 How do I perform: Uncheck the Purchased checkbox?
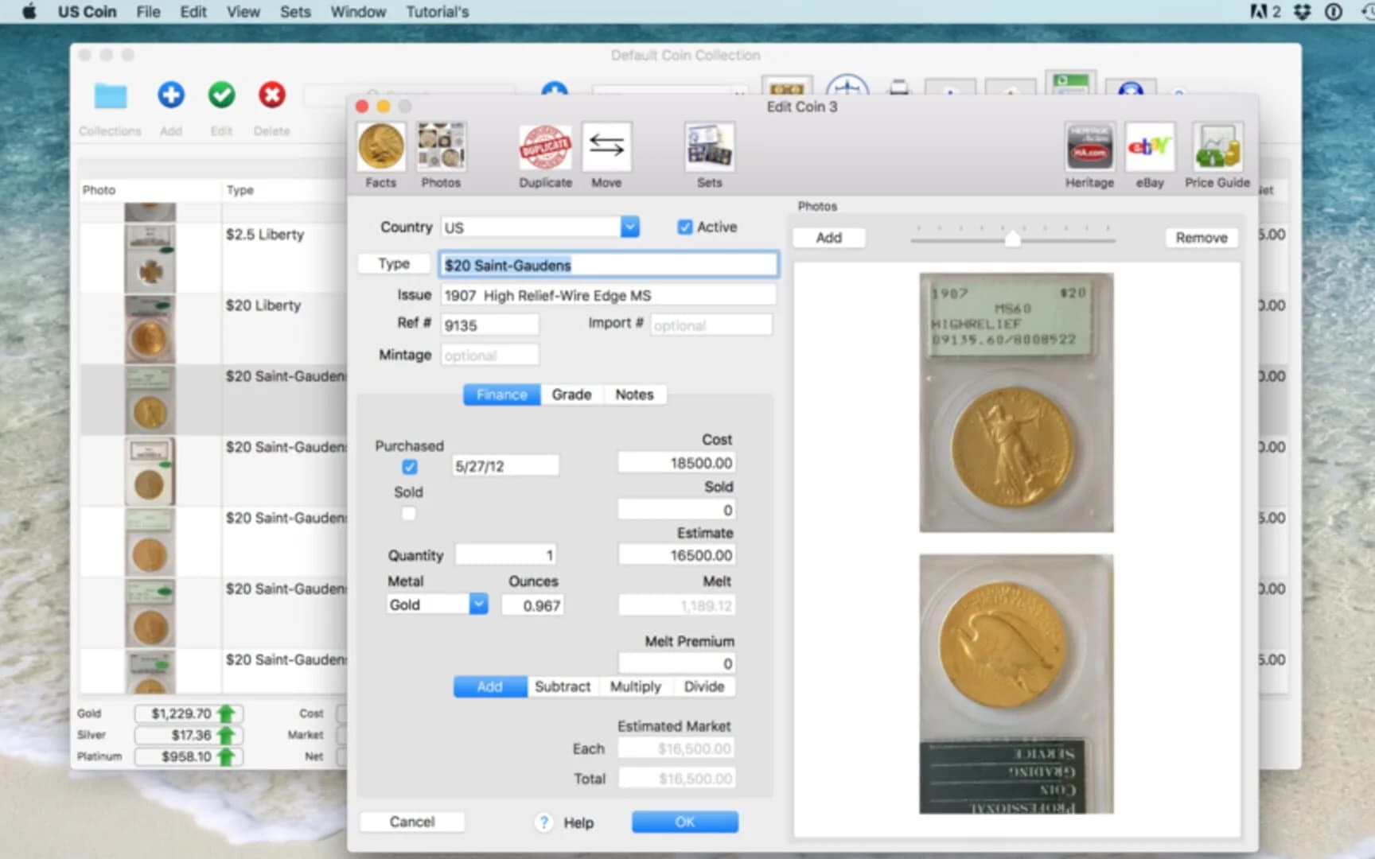[x=408, y=465]
